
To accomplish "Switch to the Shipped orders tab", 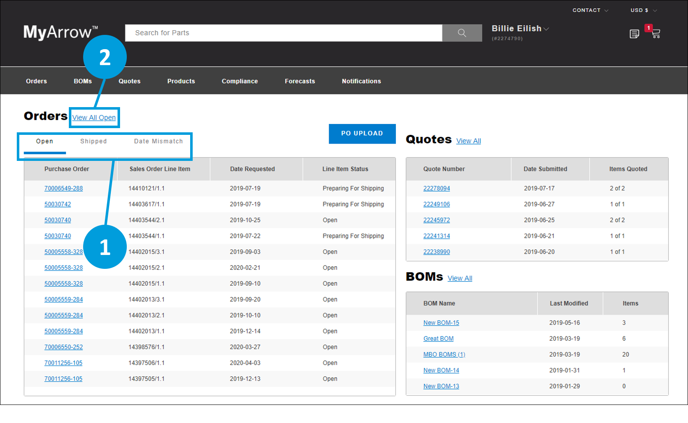I will pyautogui.click(x=93, y=141).
